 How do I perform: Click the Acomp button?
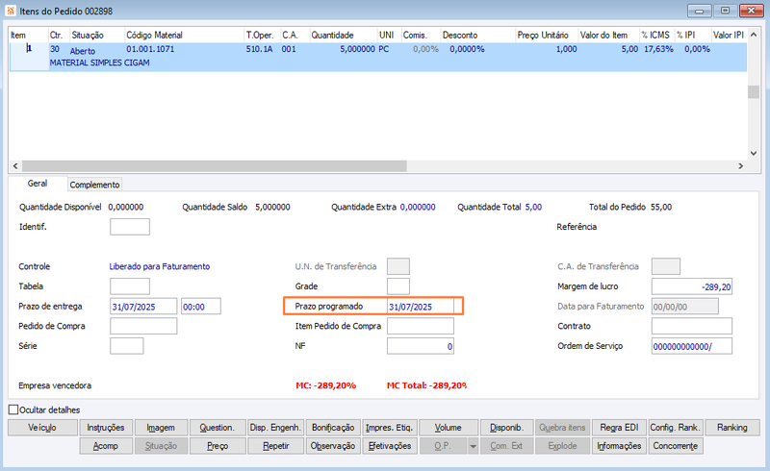[106, 446]
